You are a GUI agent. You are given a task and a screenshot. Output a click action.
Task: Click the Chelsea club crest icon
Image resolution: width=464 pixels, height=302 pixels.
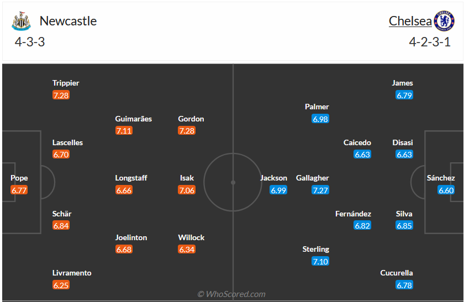pyautogui.click(x=444, y=21)
